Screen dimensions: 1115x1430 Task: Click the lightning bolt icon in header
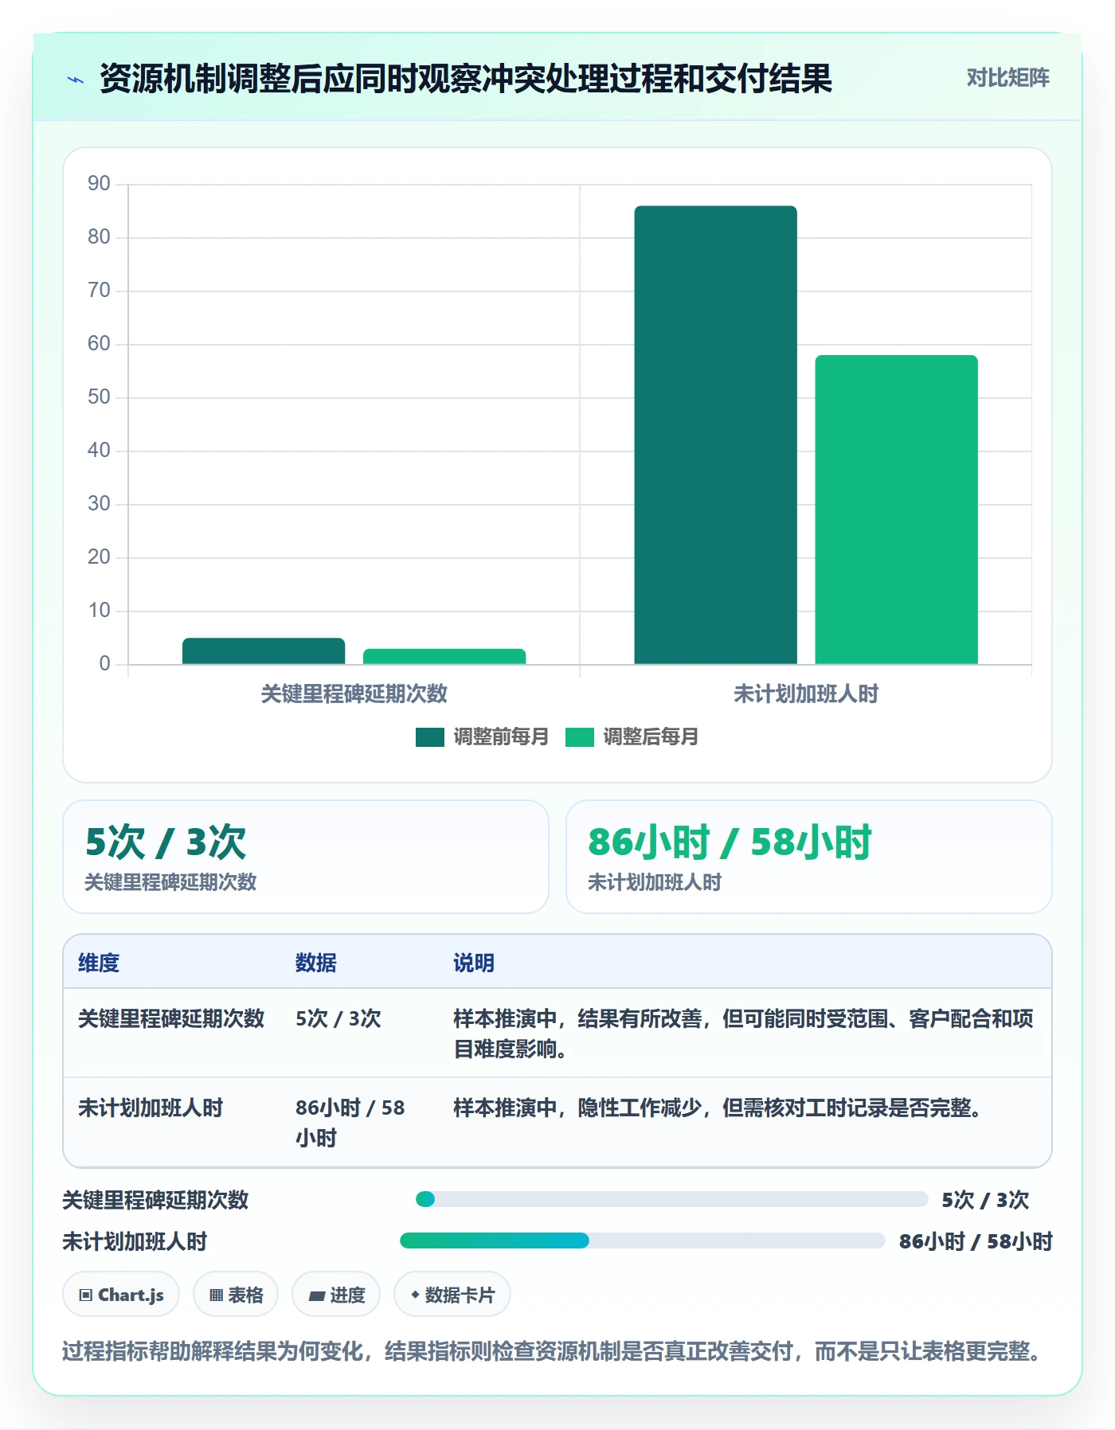point(76,80)
